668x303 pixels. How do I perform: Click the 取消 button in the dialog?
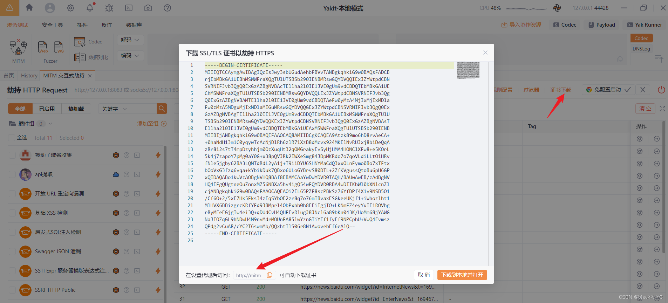(424, 275)
